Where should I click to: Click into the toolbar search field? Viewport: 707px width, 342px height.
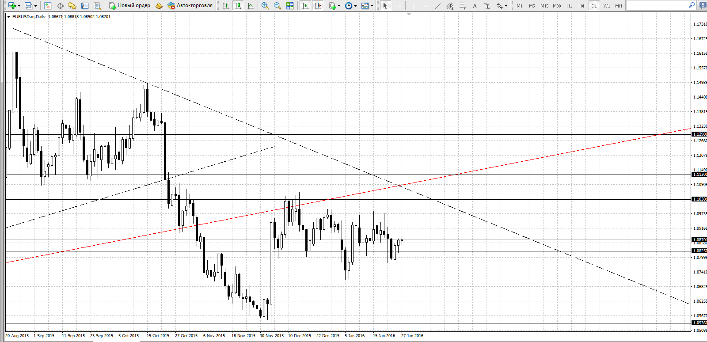[x=657, y=5]
